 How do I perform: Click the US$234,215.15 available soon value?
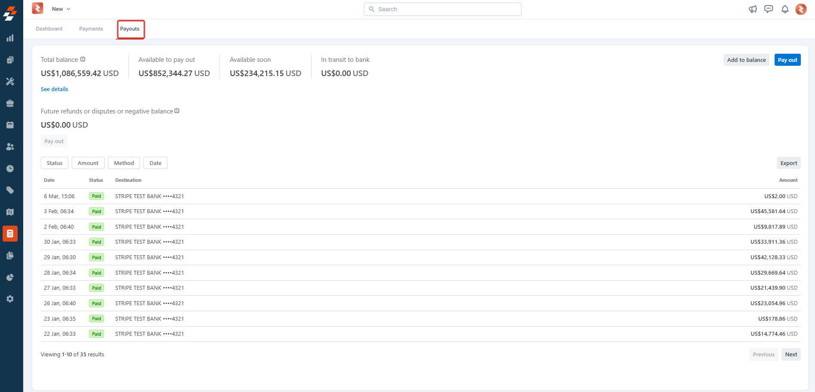[266, 73]
